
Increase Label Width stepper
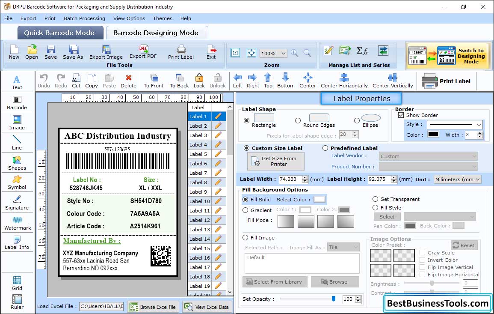coord(305,178)
